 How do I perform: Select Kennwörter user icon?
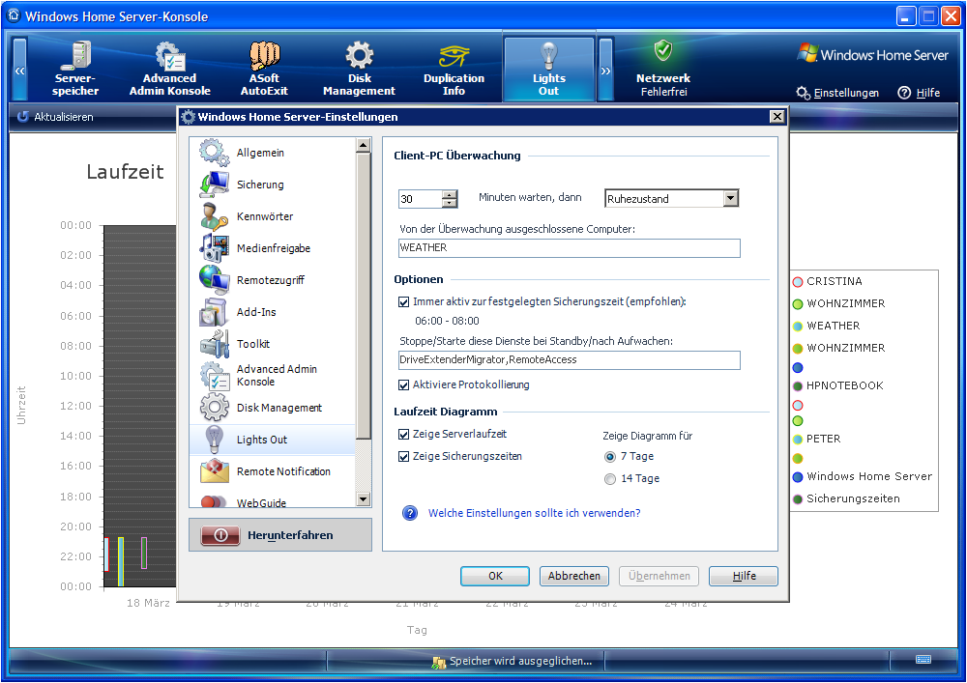[214, 216]
